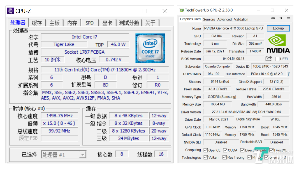Viewport: 299px width, 169px height.
Task: Toggle the PhysX checkbox
Action: point(249,157)
